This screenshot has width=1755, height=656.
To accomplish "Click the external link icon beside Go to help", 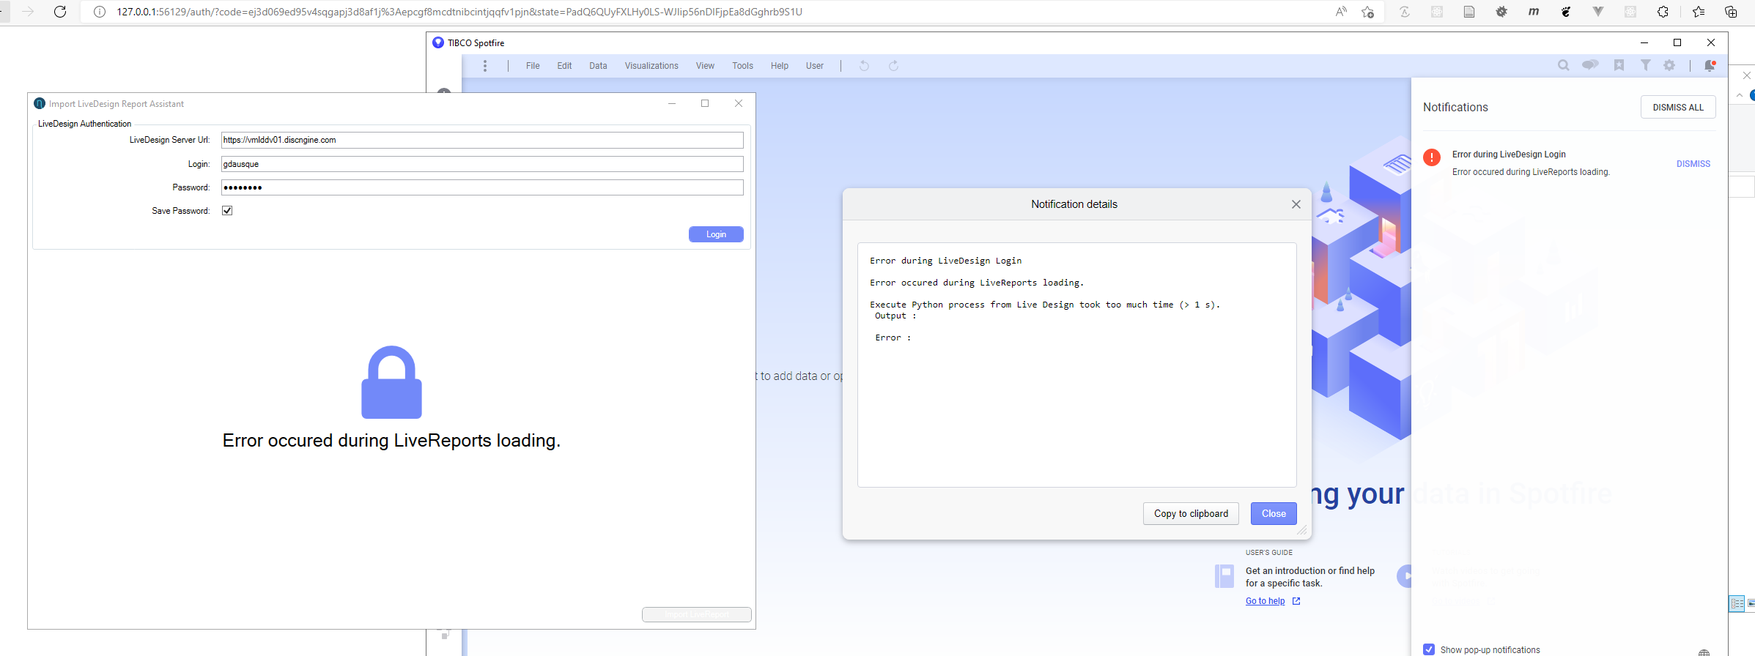I will click(1296, 601).
